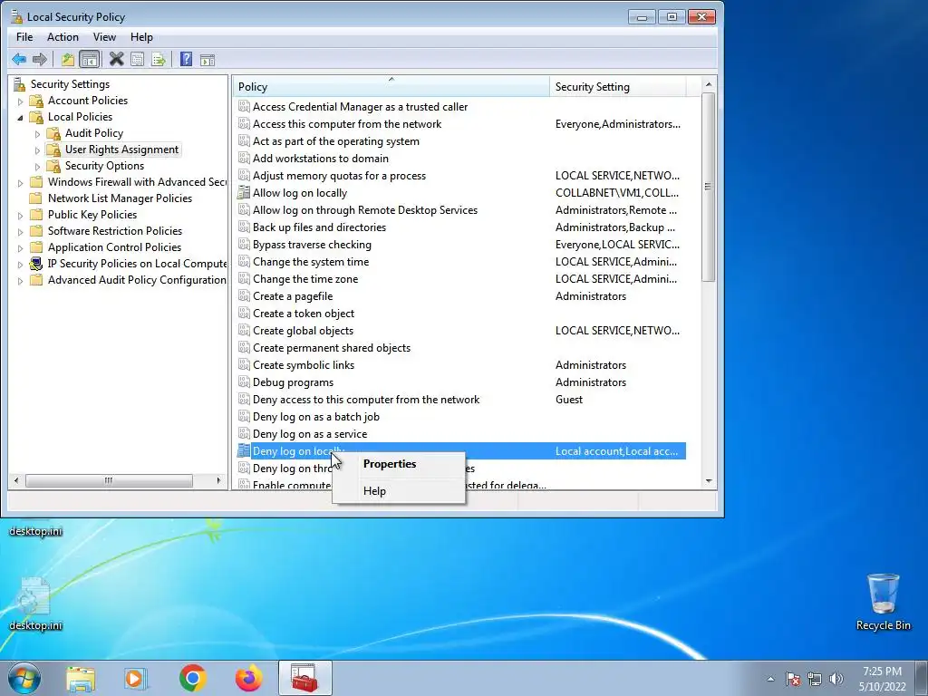Click the Security Settings root icon
This screenshot has height=696, width=928.
[20, 84]
